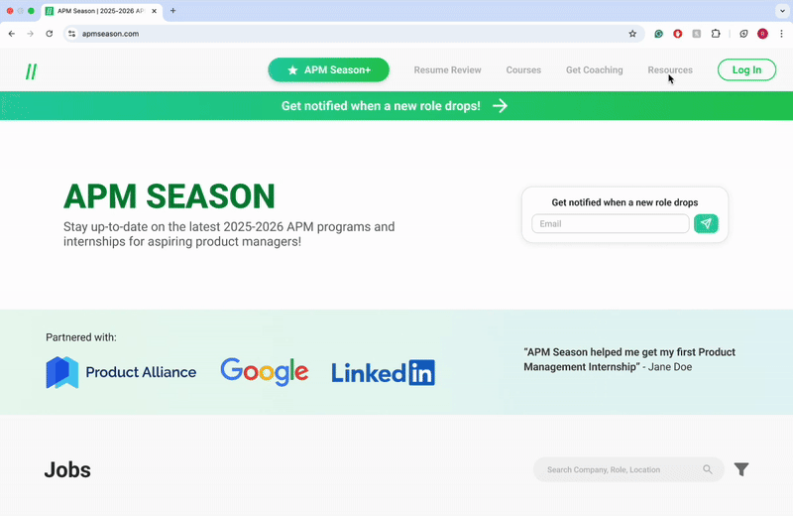Click the Jobs section heading
Screen dimensions: 793x516
pos(67,470)
